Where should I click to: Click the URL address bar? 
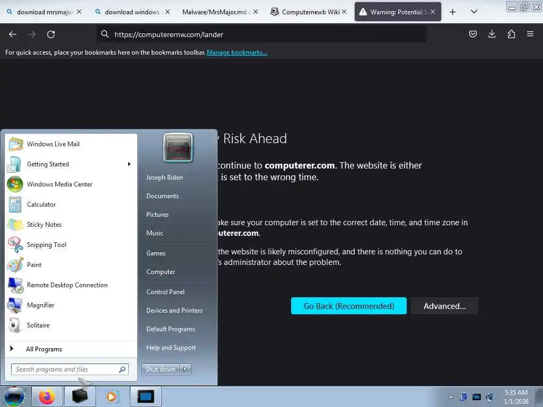pos(262,34)
